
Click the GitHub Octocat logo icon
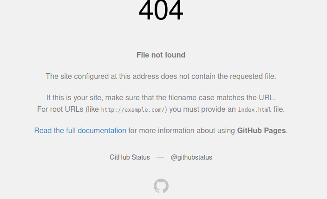tap(161, 186)
